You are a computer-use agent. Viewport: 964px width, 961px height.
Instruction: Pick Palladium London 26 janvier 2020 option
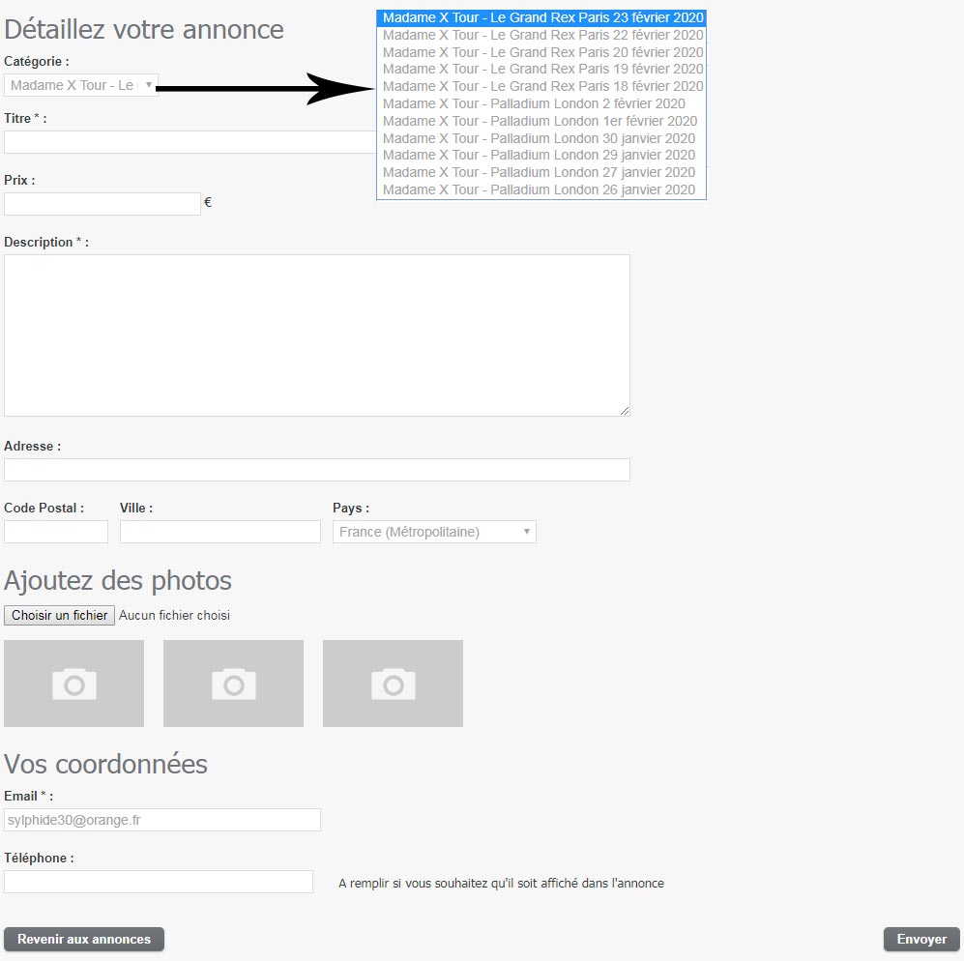[539, 189]
